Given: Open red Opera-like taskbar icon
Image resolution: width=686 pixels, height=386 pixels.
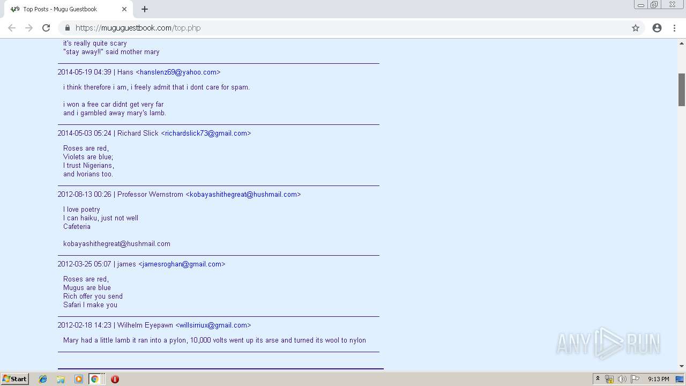Looking at the screenshot, I should pos(115,379).
